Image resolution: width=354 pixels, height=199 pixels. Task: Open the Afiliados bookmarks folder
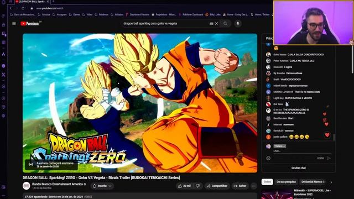click(117, 14)
